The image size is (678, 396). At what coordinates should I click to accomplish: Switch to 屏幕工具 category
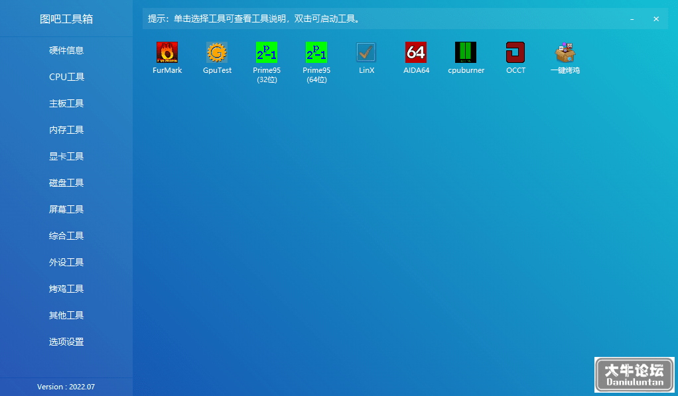(66, 209)
